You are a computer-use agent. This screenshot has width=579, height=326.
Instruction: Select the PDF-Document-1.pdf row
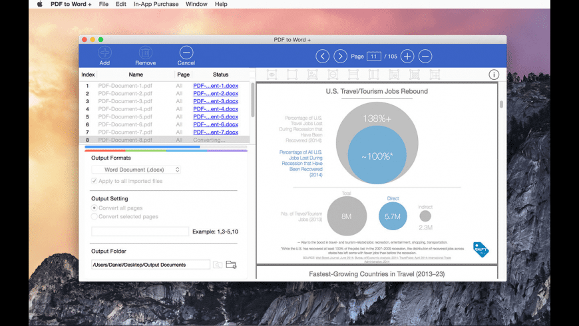(164, 86)
